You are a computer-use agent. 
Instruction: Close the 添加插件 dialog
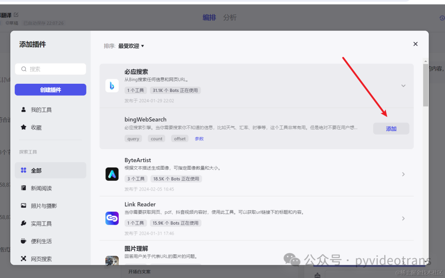(415, 44)
